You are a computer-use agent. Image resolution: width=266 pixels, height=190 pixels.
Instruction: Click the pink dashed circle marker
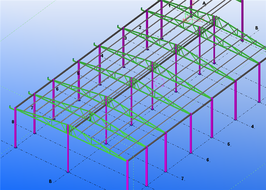coord(160,82)
